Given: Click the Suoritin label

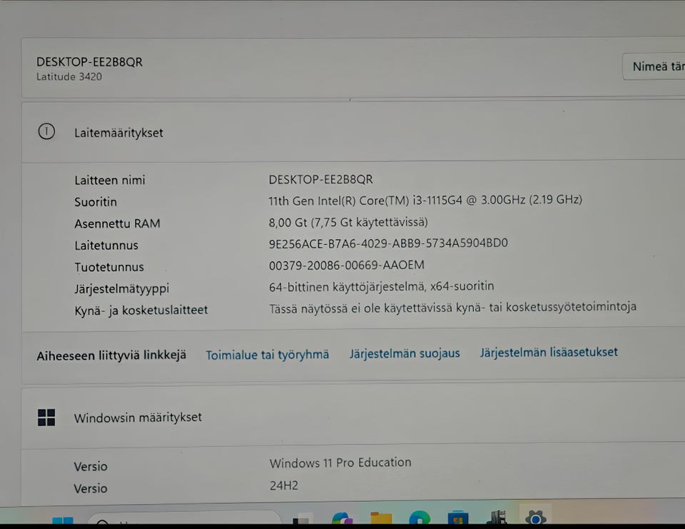Looking at the screenshot, I should coord(96,202).
